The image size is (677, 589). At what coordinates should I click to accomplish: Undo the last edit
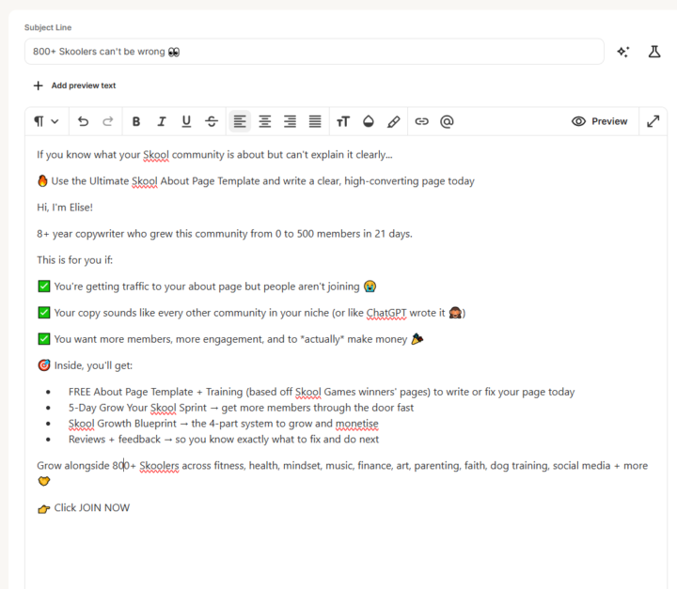(83, 122)
